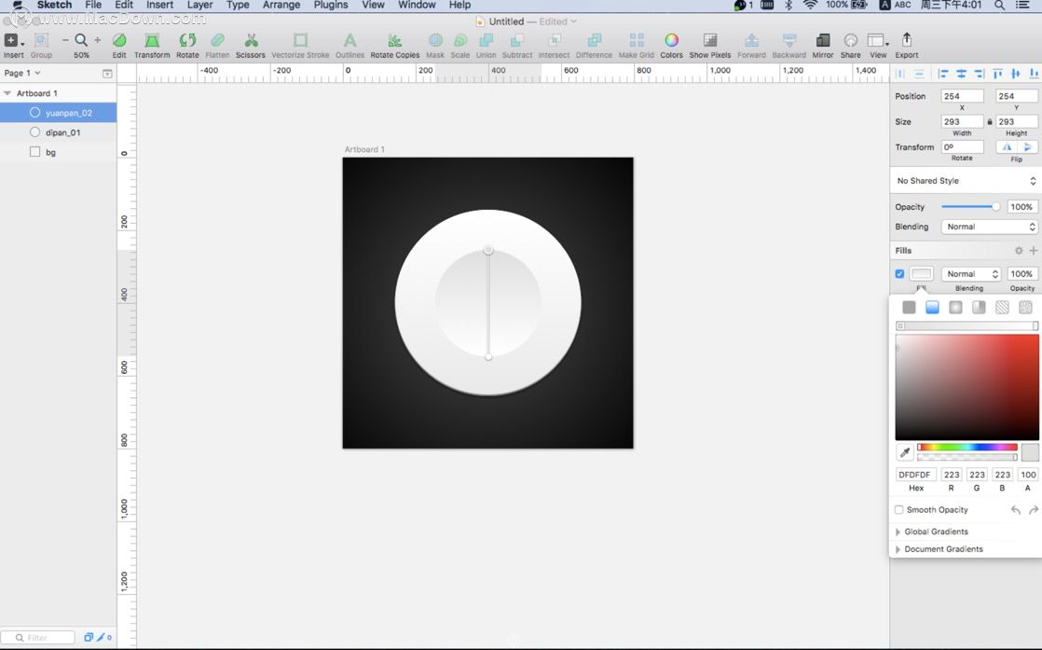Select the bg layer
This screenshot has width=1042, height=650.
pos(59,152)
